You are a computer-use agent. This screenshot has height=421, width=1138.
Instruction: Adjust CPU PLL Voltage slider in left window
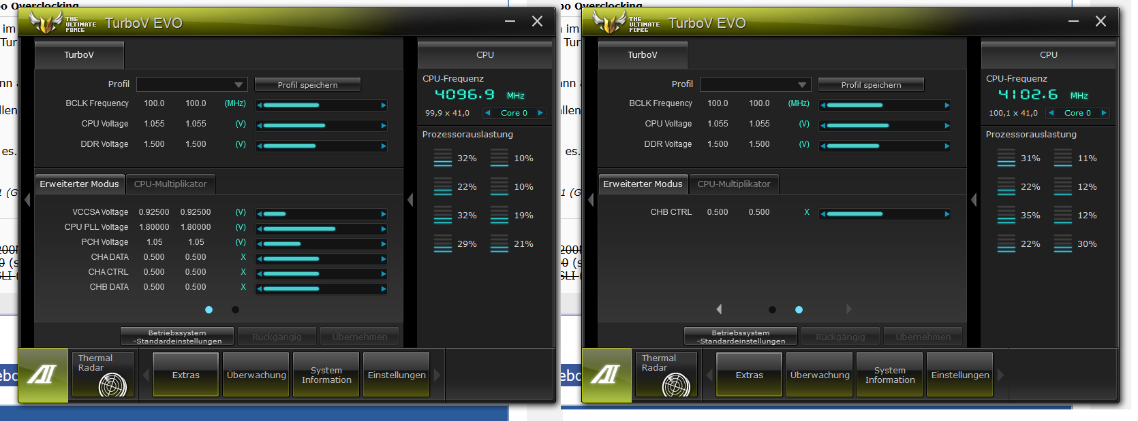[322, 229]
